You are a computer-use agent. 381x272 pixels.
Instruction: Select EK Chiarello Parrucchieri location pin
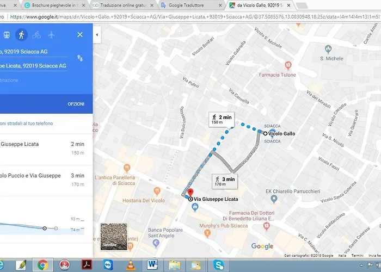[x=274, y=200]
